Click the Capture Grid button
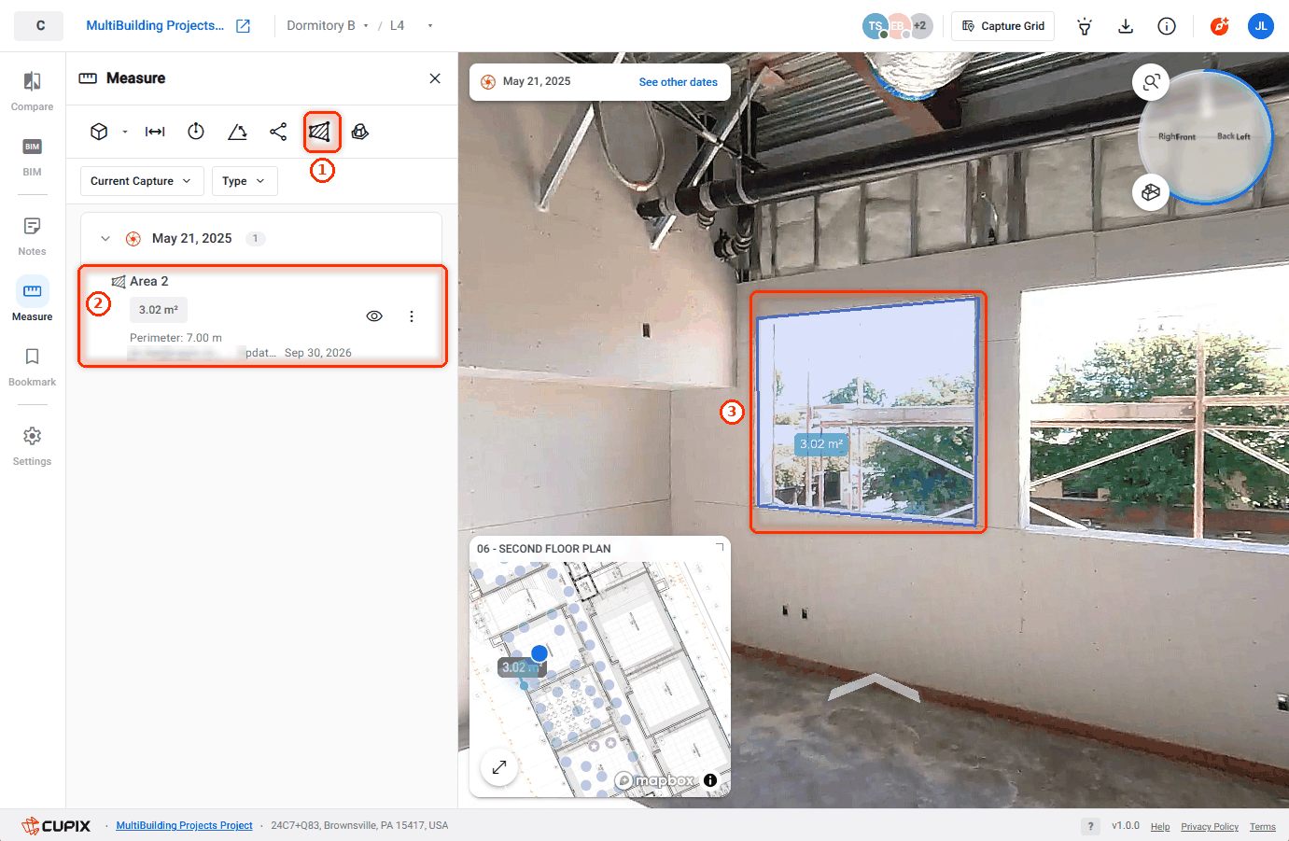Screen dimensions: 1289x841 coord(1002,26)
